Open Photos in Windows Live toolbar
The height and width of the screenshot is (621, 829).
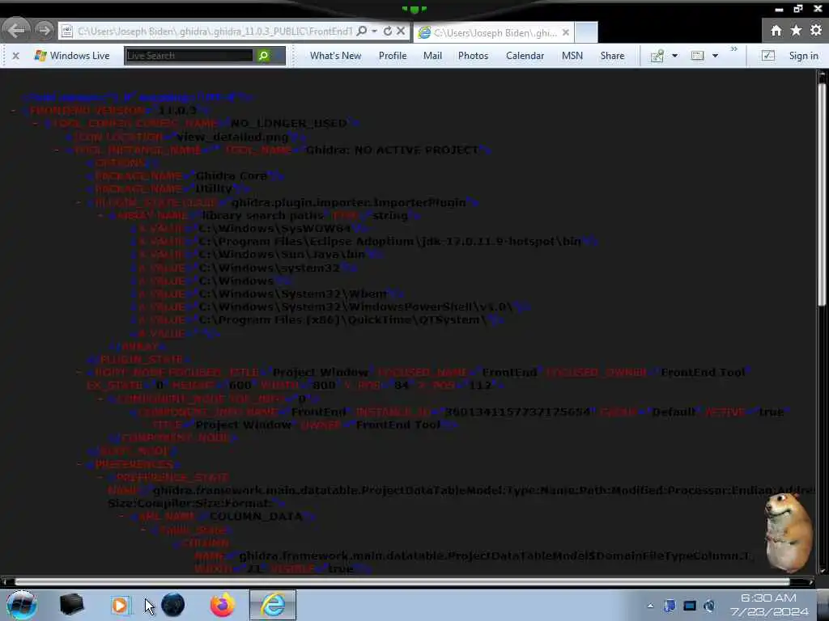click(x=473, y=56)
